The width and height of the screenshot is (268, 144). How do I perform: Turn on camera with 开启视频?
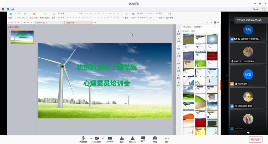coord(97,139)
